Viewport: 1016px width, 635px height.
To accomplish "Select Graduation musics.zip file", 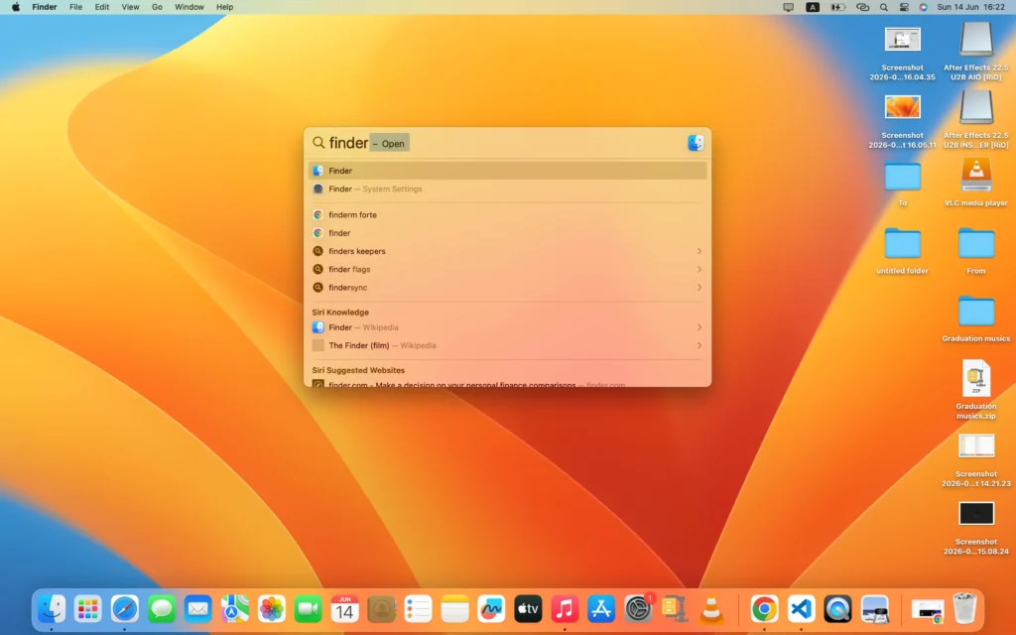I will click(976, 389).
